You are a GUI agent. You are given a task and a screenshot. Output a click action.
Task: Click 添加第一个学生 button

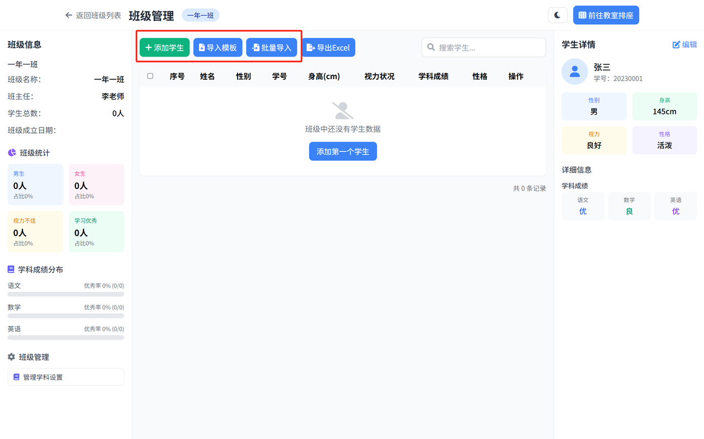pyautogui.click(x=343, y=152)
